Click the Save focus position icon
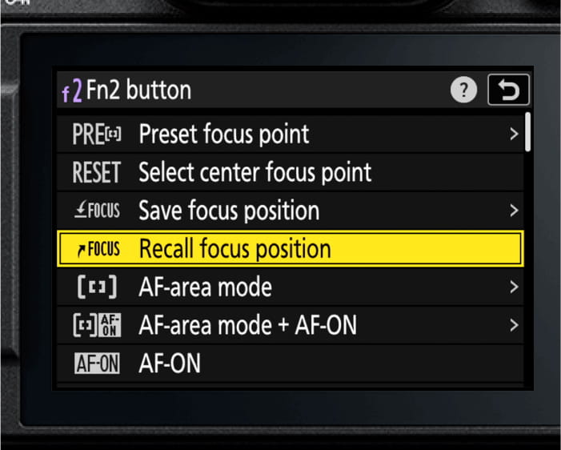The width and height of the screenshot is (561, 450). point(96,211)
